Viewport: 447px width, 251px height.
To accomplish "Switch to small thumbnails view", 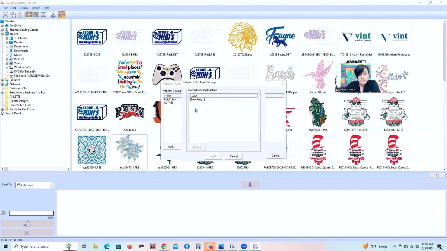I will (x=36, y=15).
